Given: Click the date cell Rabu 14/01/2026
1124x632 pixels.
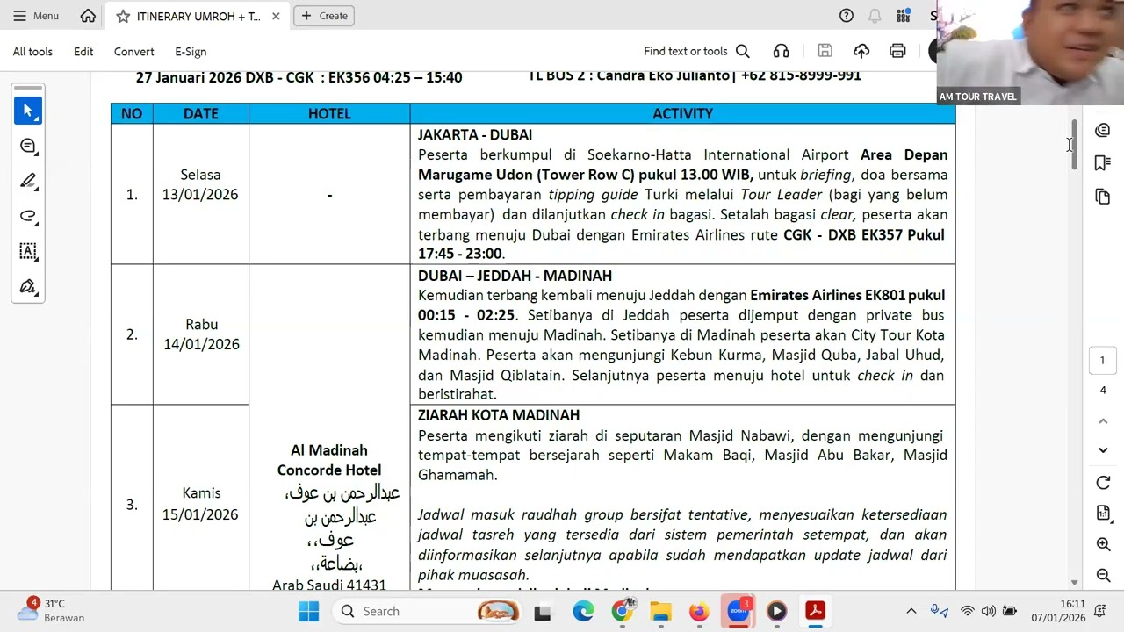Looking at the screenshot, I should coord(201,334).
